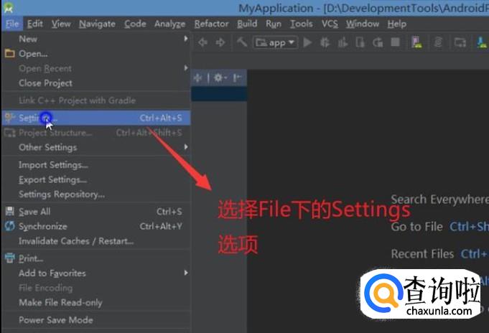Click the Rerun icon in toolbar
This screenshot has width=489, height=333.
pos(378,42)
